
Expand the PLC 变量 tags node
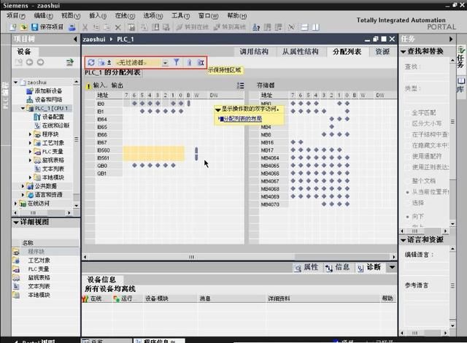pyautogui.click(x=30, y=152)
